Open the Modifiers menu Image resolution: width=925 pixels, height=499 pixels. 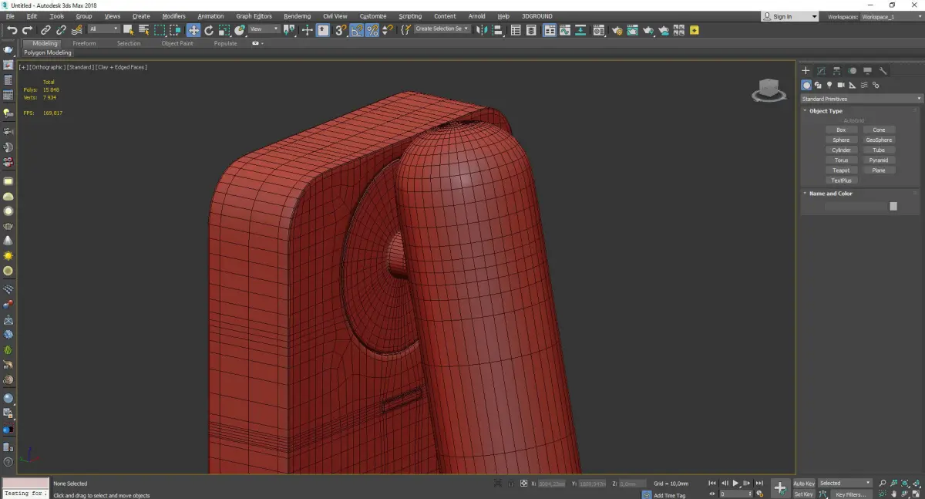click(x=173, y=16)
